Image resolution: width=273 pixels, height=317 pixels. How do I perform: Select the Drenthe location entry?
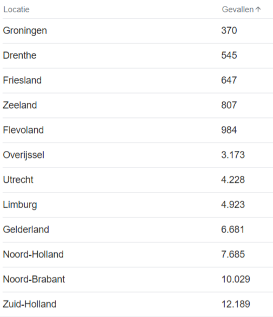tap(20, 55)
